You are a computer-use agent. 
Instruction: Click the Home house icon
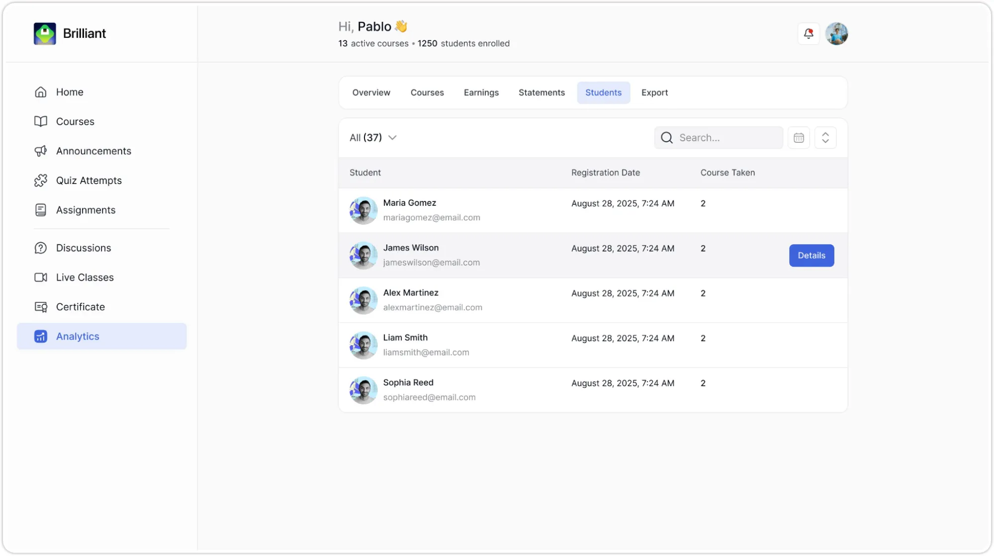[41, 92]
